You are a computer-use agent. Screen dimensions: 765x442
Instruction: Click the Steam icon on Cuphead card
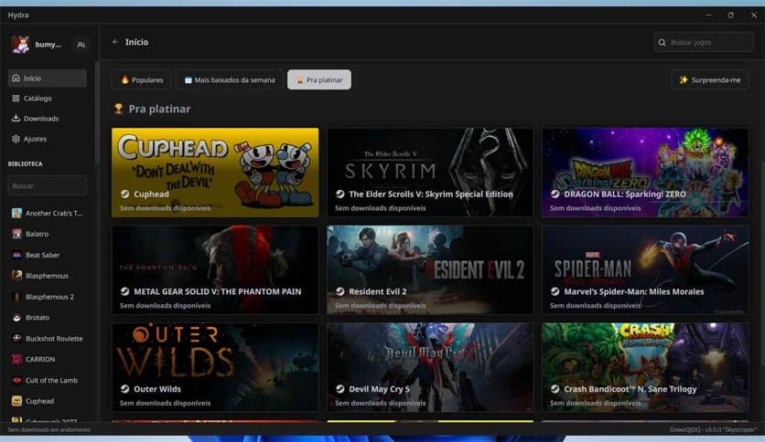point(124,194)
